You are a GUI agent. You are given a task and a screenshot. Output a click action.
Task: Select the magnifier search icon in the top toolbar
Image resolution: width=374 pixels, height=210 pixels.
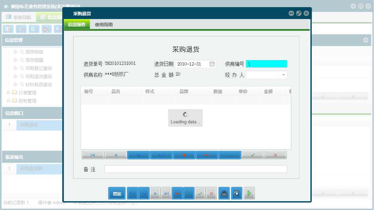pyautogui.click(x=7, y=29)
